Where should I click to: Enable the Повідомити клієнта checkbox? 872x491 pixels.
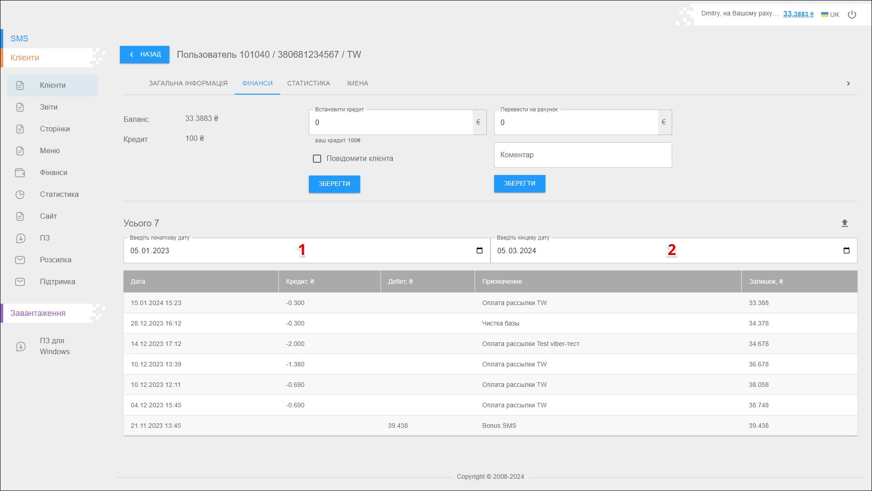point(317,159)
